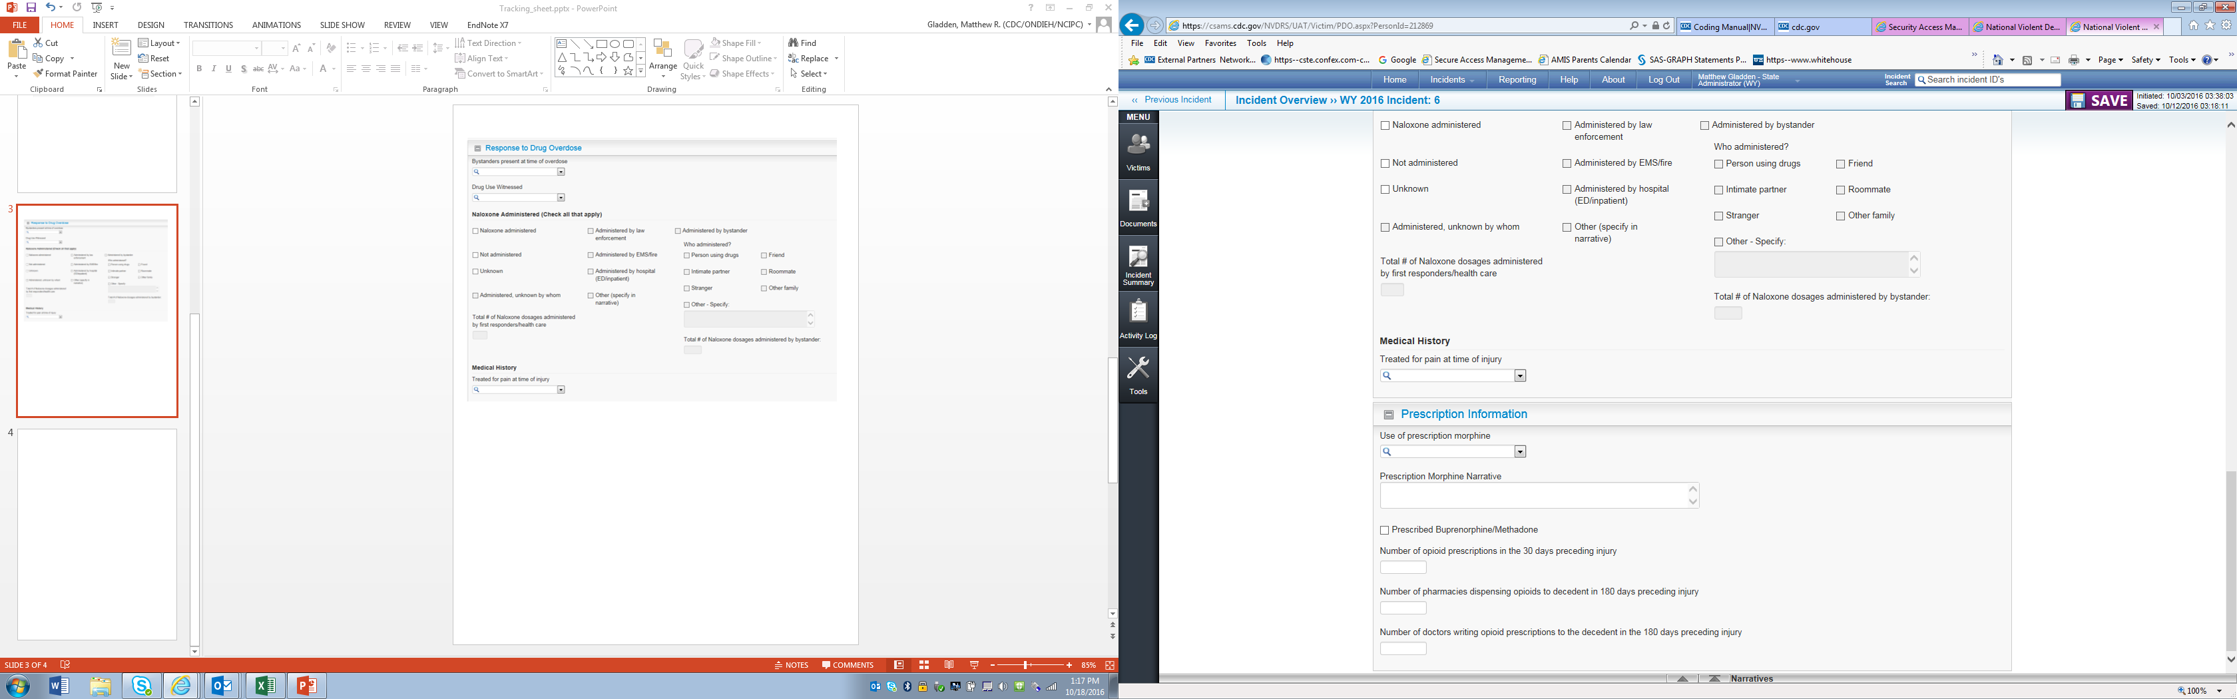The image size is (2237, 699).
Task: Expand the Incidents menu in the NVDRS navigation bar
Action: (x=1452, y=80)
